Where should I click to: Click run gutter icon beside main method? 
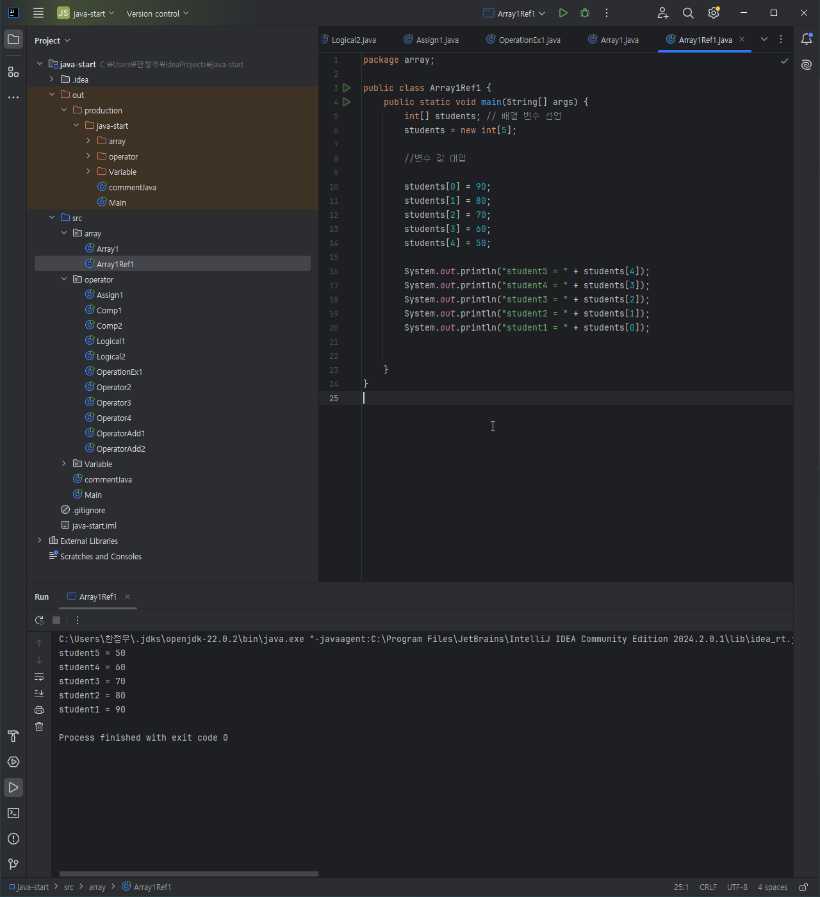347,102
